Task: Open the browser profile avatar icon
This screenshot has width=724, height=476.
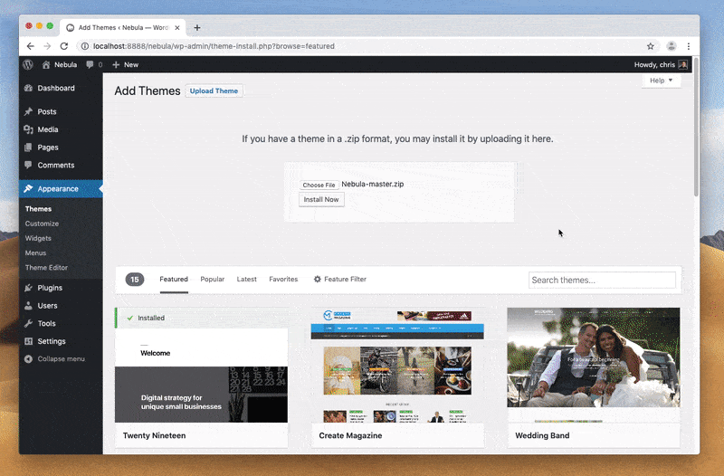Action: (x=672, y=46)
